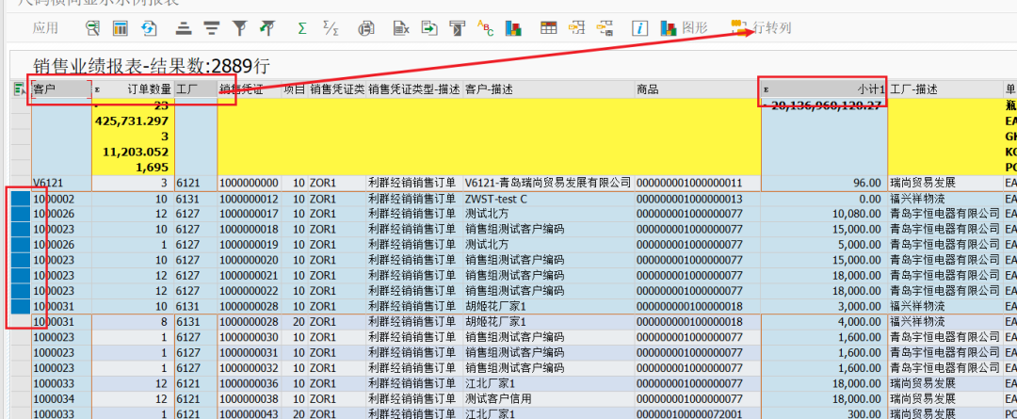Click the 小计1 column header
Screen dimensions: 1017x419
pyautogui.click(x=823, y=89)
